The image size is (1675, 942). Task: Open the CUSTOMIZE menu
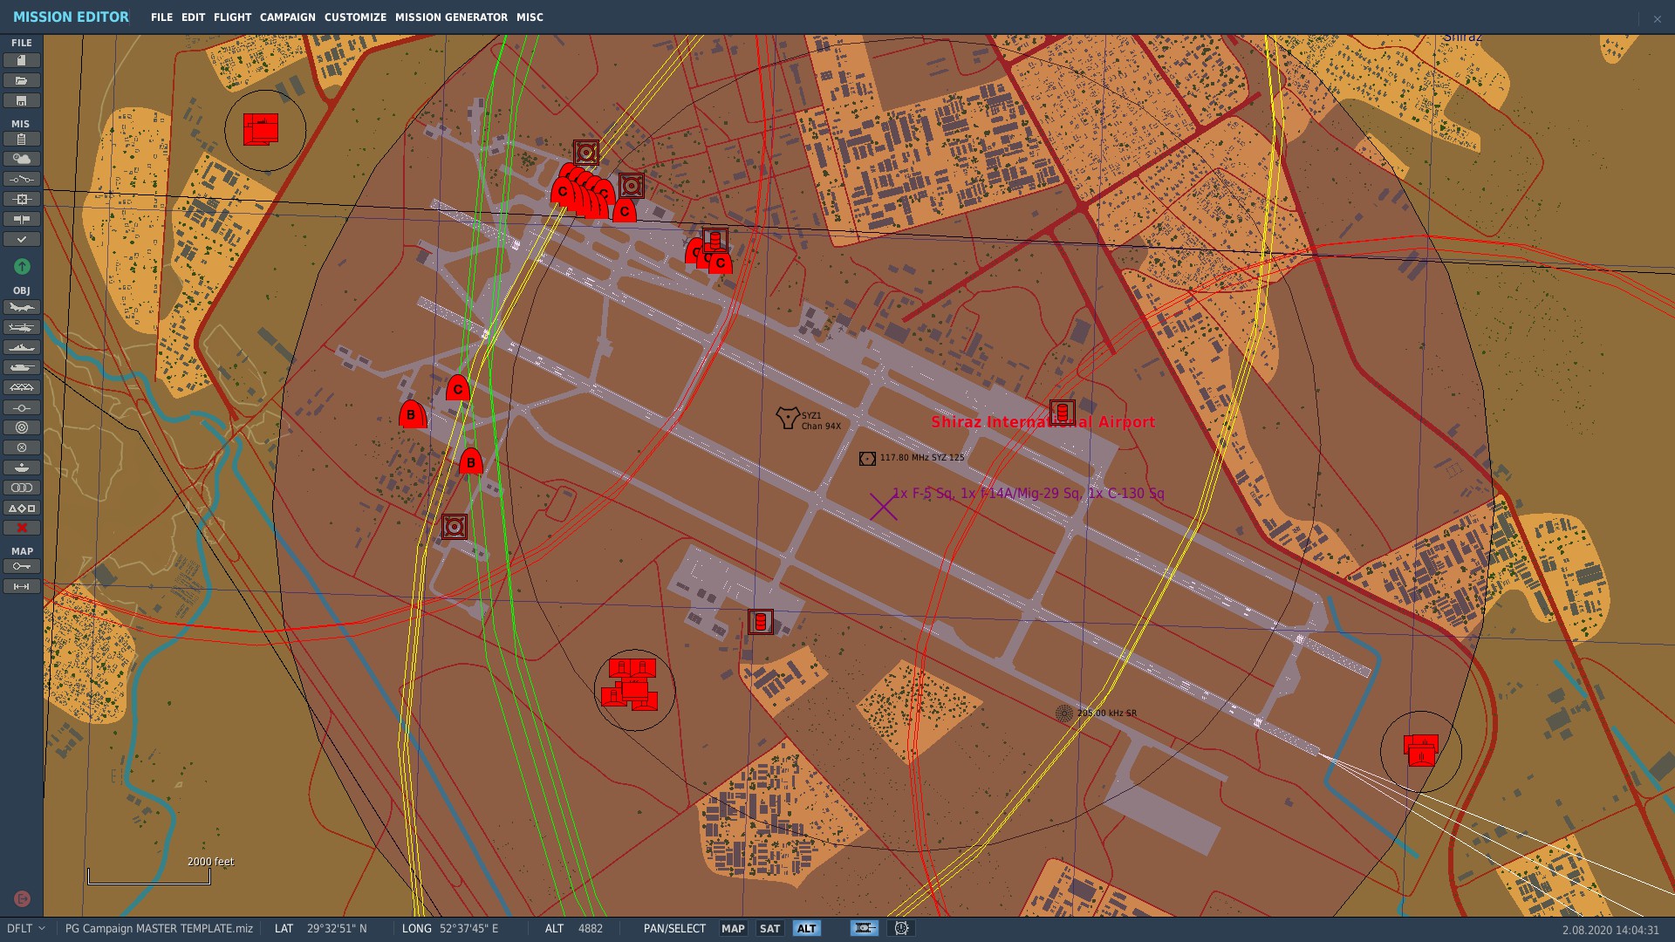(355, 17)
